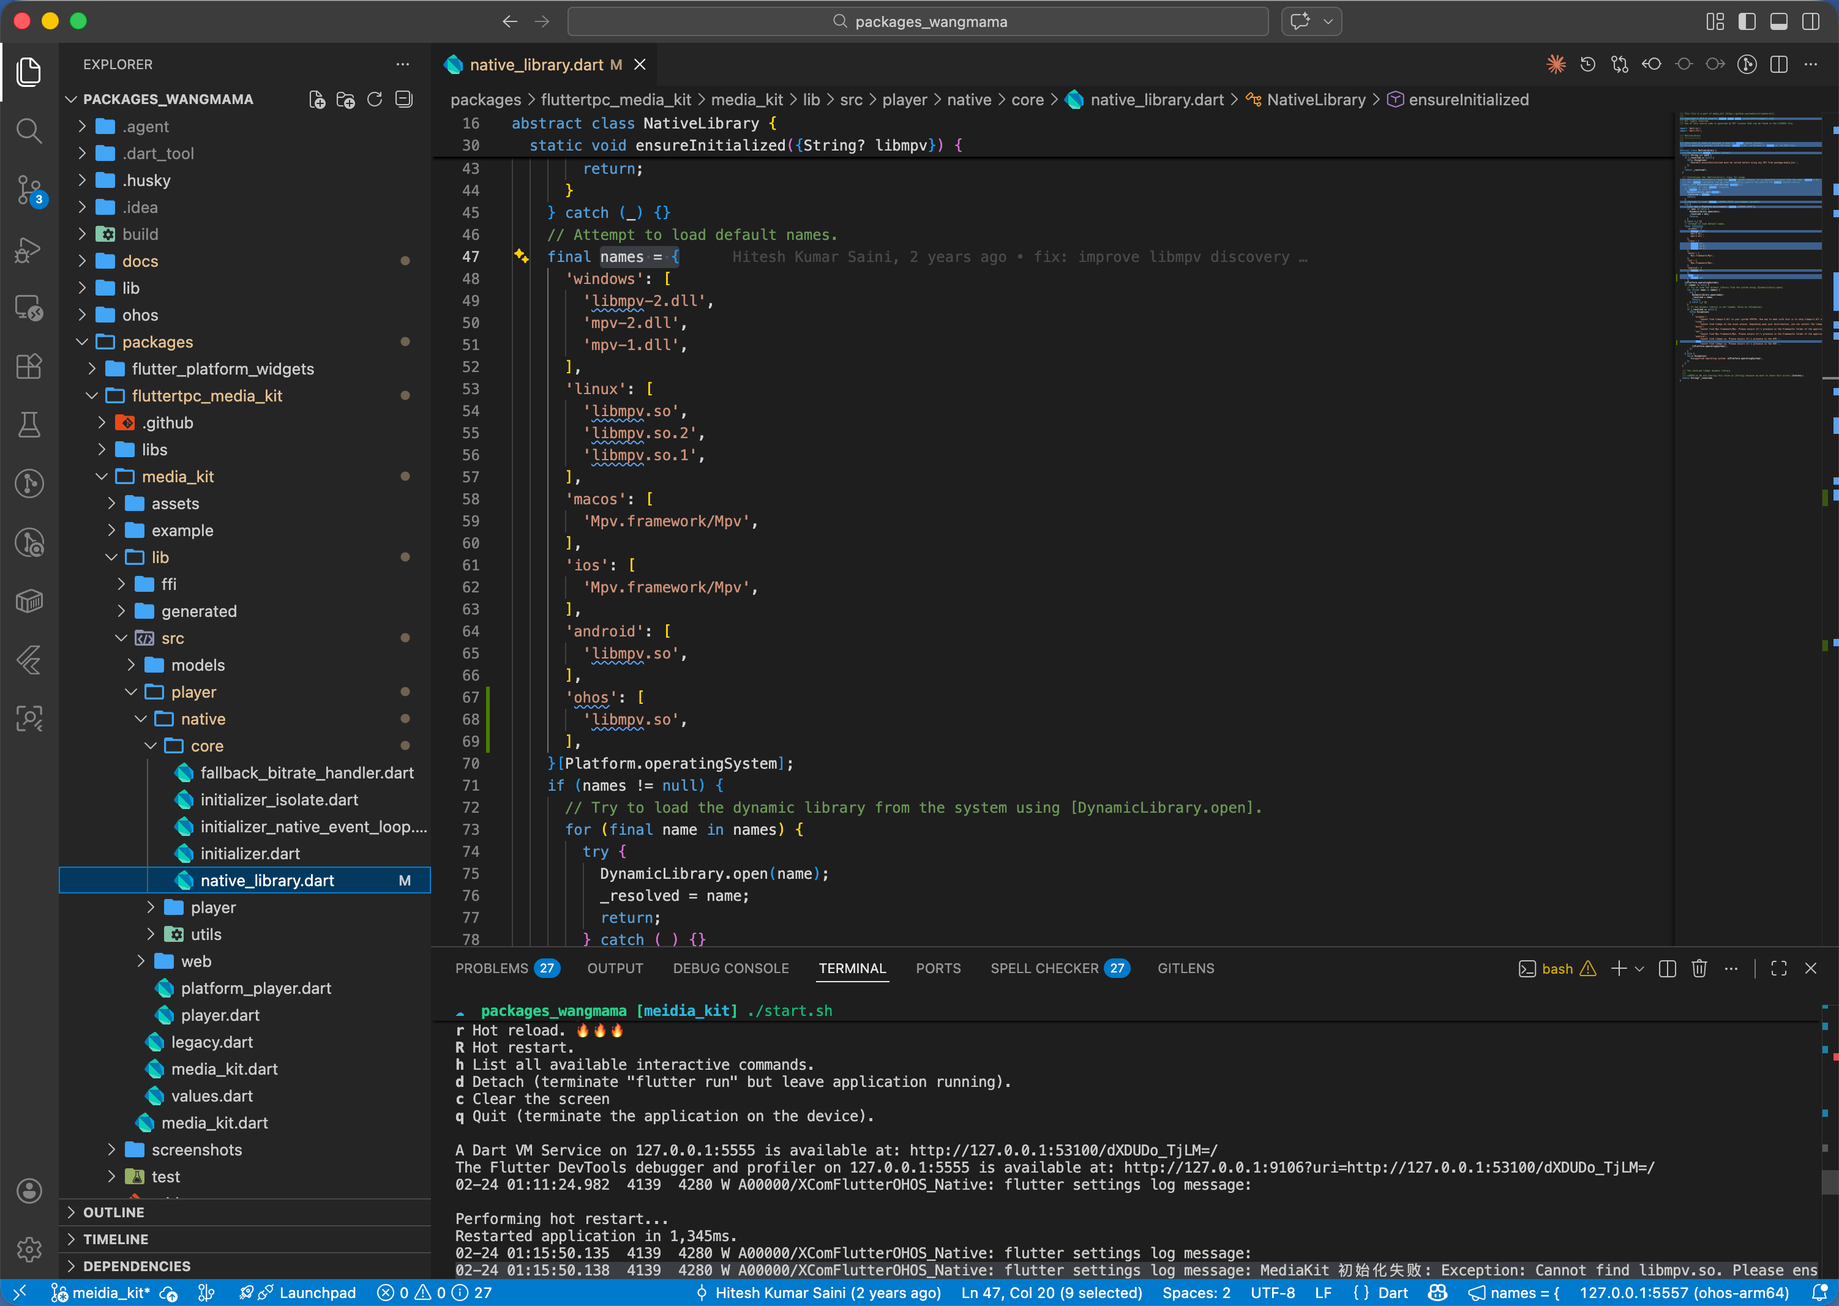Toggle the primary side bar visibility
This screenshot has width=1839, height=1306.
click(1747, 21)
